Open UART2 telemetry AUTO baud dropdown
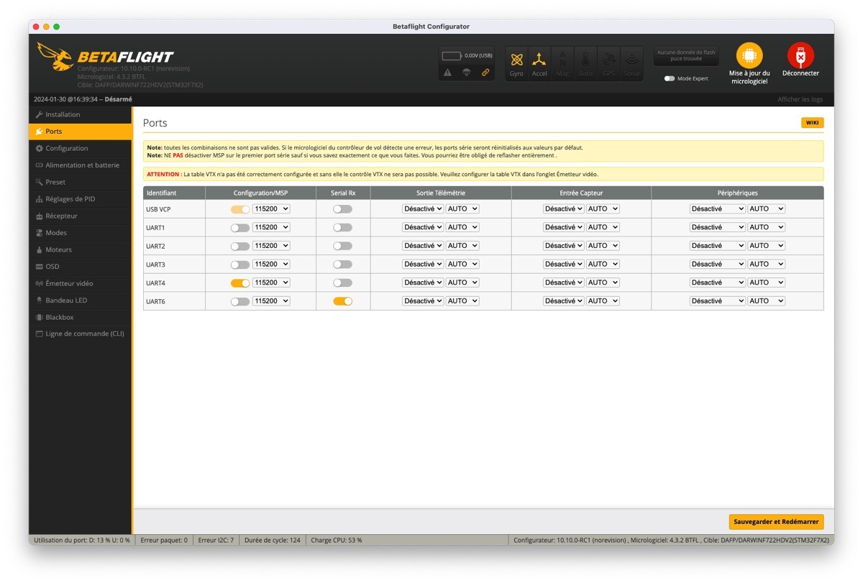863x583 pixels. tap(462, 246)
